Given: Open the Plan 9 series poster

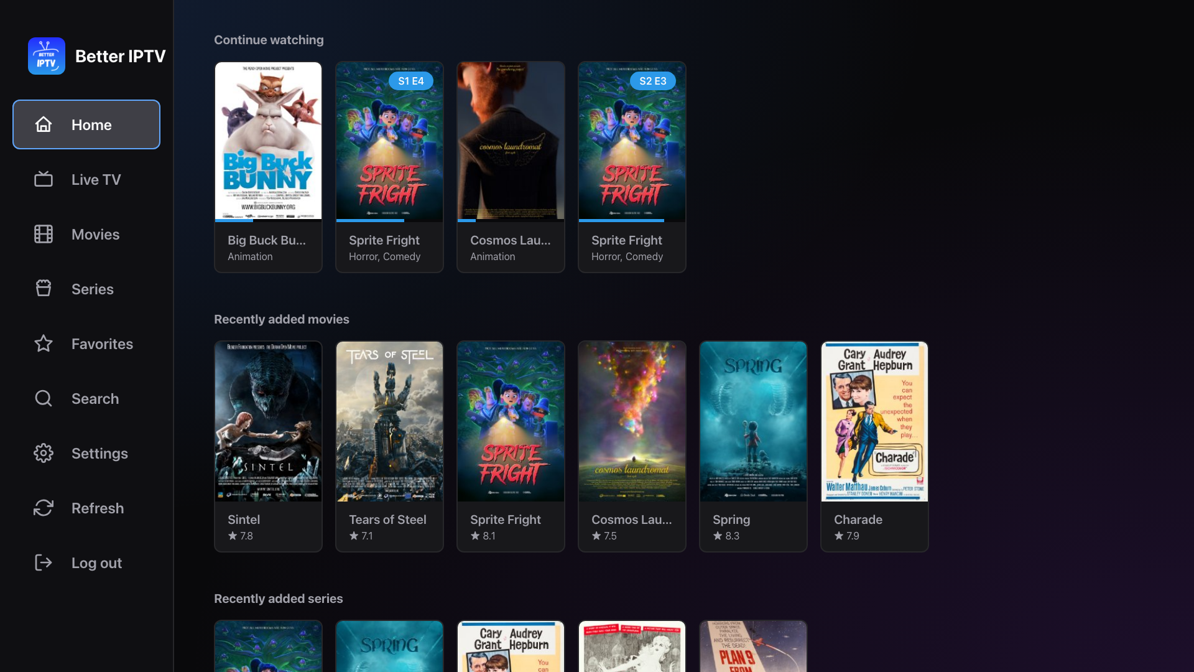Looking at the screenshot, I should 753,647.
